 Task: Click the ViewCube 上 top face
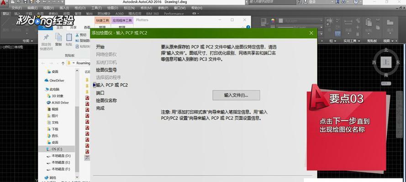point(386,62)
